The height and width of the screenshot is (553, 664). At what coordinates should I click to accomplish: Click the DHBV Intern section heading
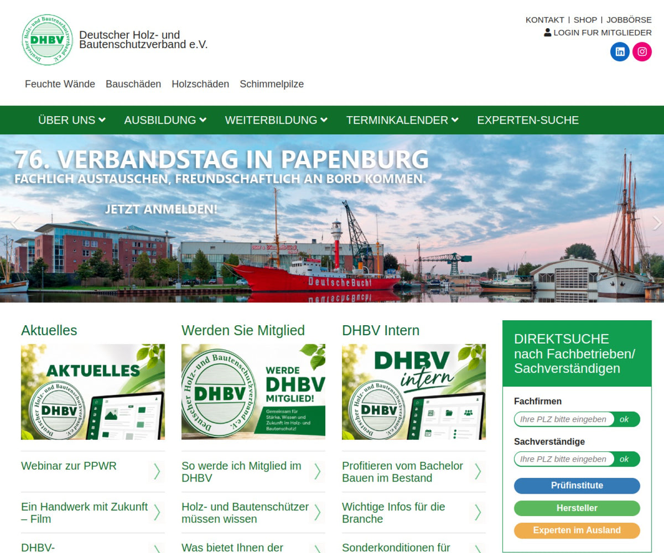[381, 331]
